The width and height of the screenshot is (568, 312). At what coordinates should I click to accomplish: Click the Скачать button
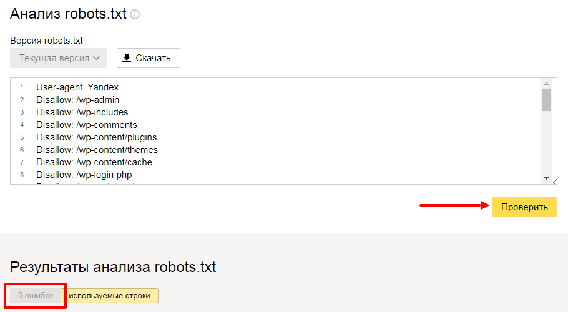point(149,58)
